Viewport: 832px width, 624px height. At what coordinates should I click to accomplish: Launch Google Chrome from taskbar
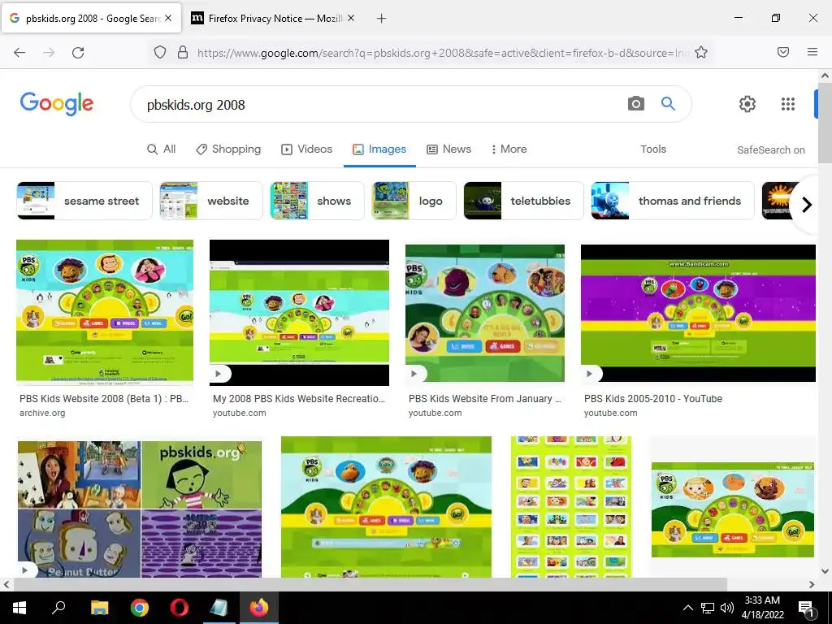(139, 608)
